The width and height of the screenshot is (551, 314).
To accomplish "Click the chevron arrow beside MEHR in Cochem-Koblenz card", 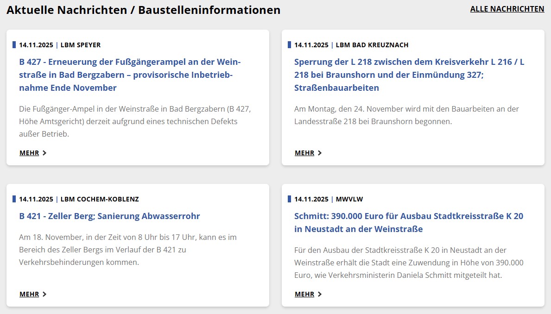I will point(44,294).
